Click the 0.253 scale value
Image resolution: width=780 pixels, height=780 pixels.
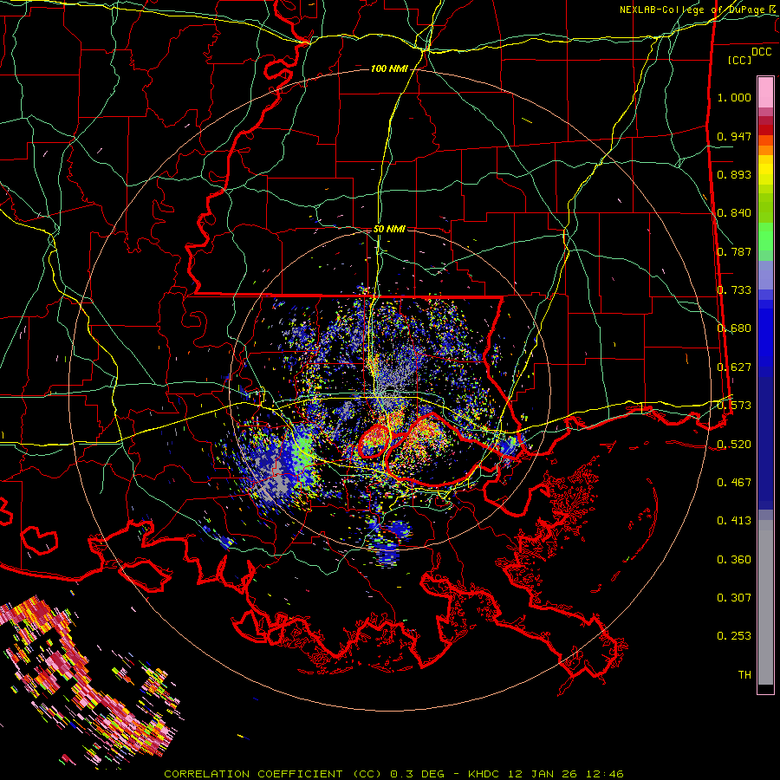734,636
